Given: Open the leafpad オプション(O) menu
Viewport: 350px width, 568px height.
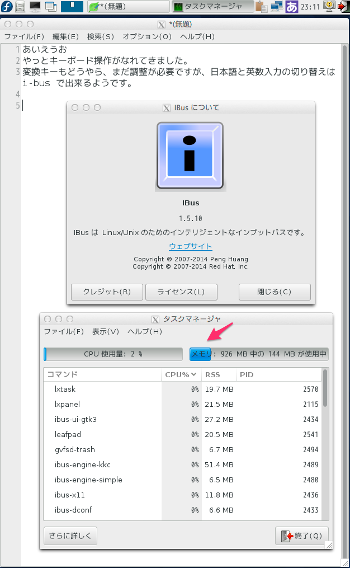Looking at the screenshot, I should click(147, 36).
